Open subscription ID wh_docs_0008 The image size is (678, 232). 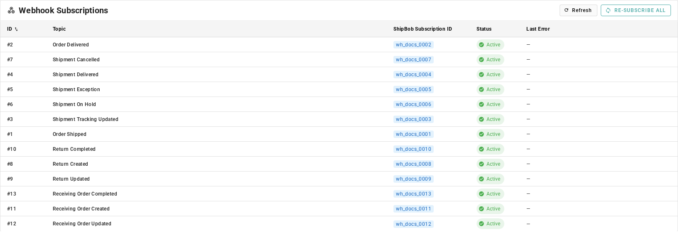[x=413, y=164]
